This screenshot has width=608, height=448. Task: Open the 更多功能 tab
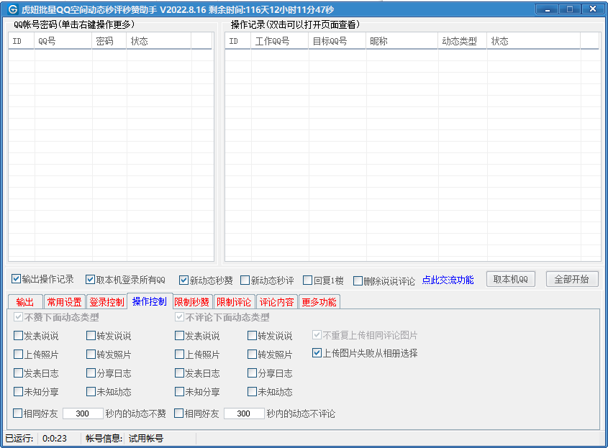319,302
